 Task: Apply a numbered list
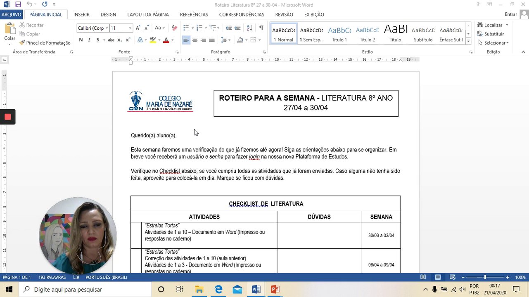point(199,28)
